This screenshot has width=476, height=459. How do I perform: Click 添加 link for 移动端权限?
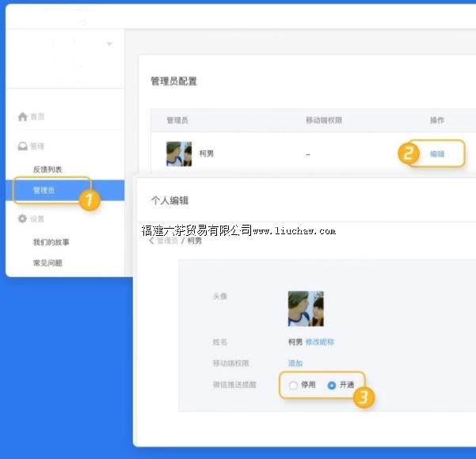pos(295,363)
